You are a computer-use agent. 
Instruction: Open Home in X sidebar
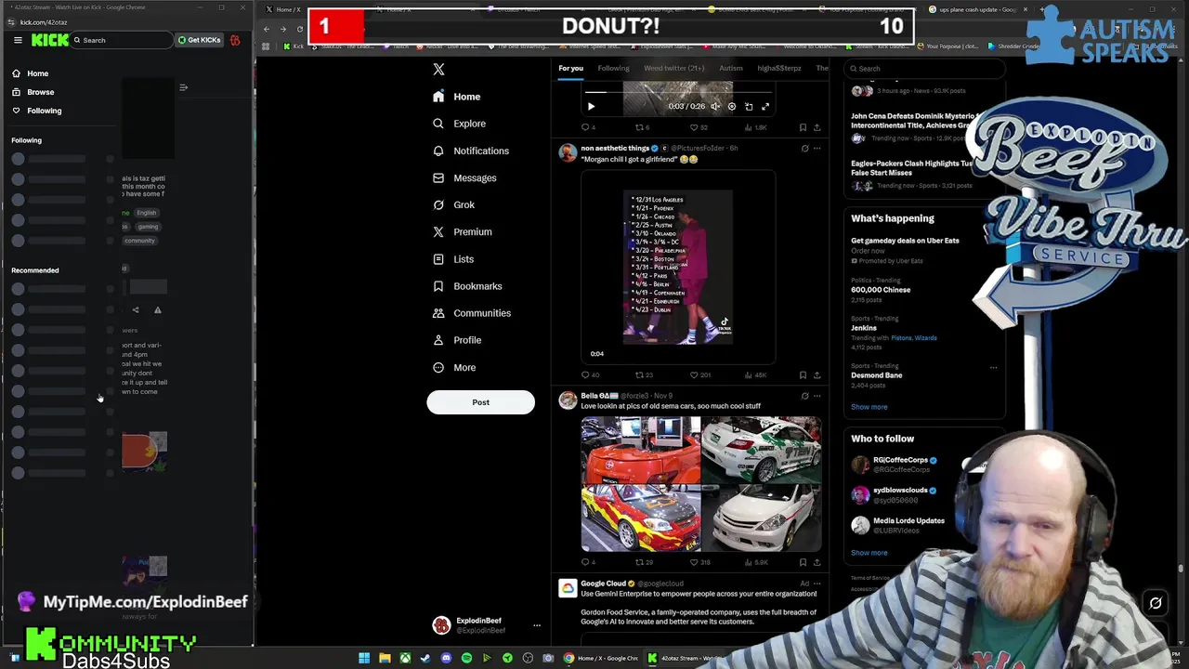(x=456, y=97)
